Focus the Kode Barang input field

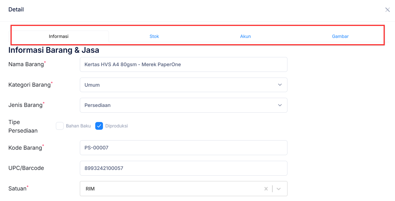coord(183,148)
